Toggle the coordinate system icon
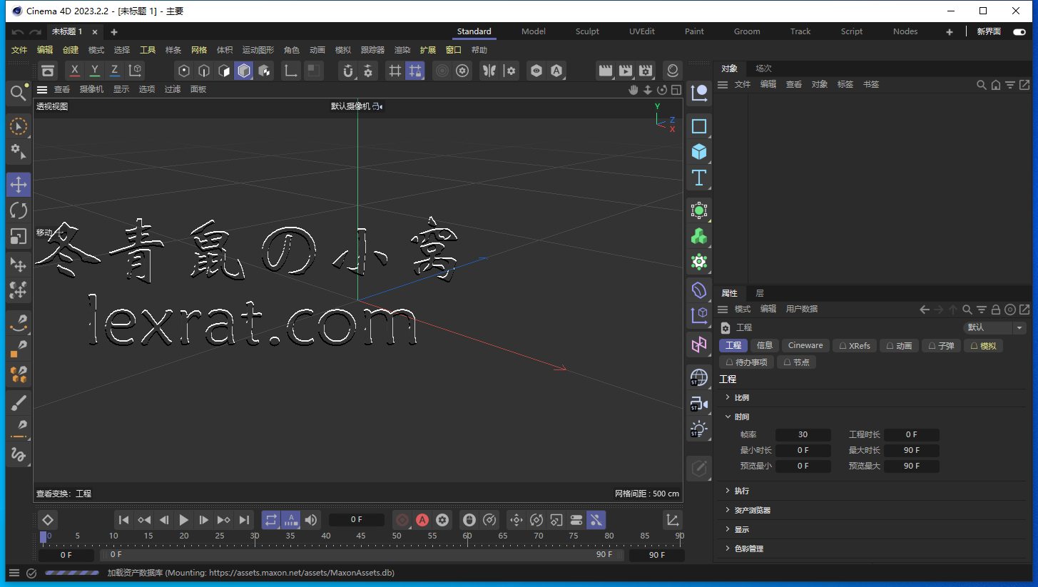 (x=135, y=71)
